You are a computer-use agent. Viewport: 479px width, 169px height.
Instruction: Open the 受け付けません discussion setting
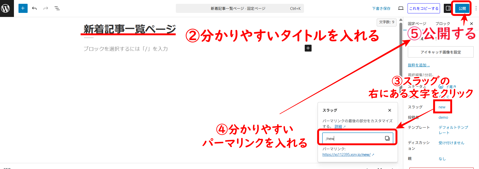tap(451, 143)
